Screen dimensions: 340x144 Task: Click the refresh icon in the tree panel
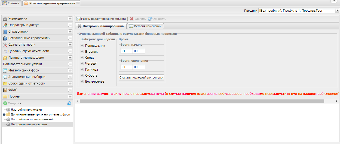click(x=69, y=103)
